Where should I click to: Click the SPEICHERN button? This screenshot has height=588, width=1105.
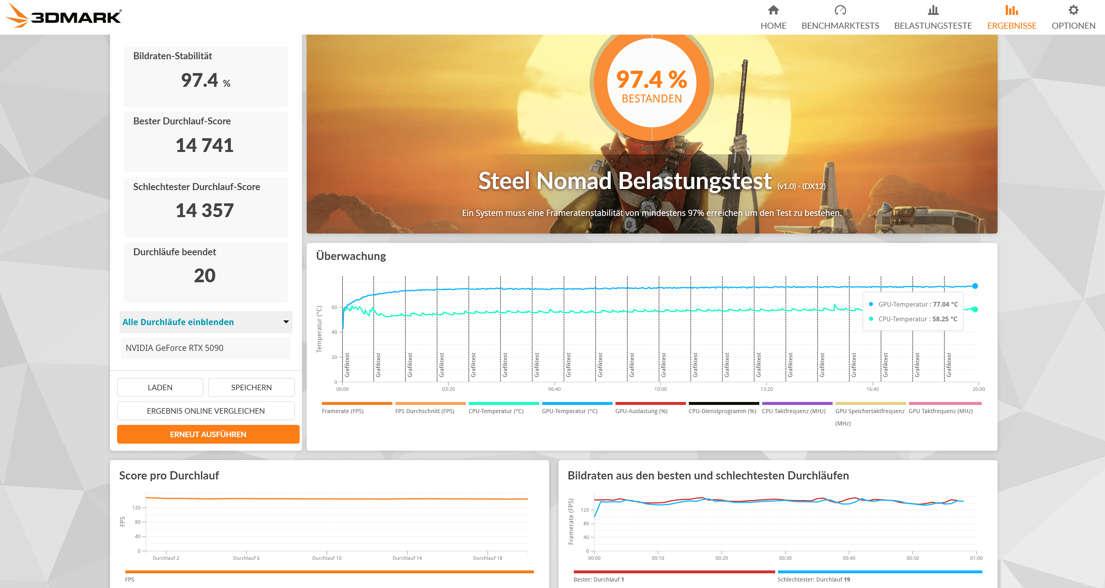(251, 387)
